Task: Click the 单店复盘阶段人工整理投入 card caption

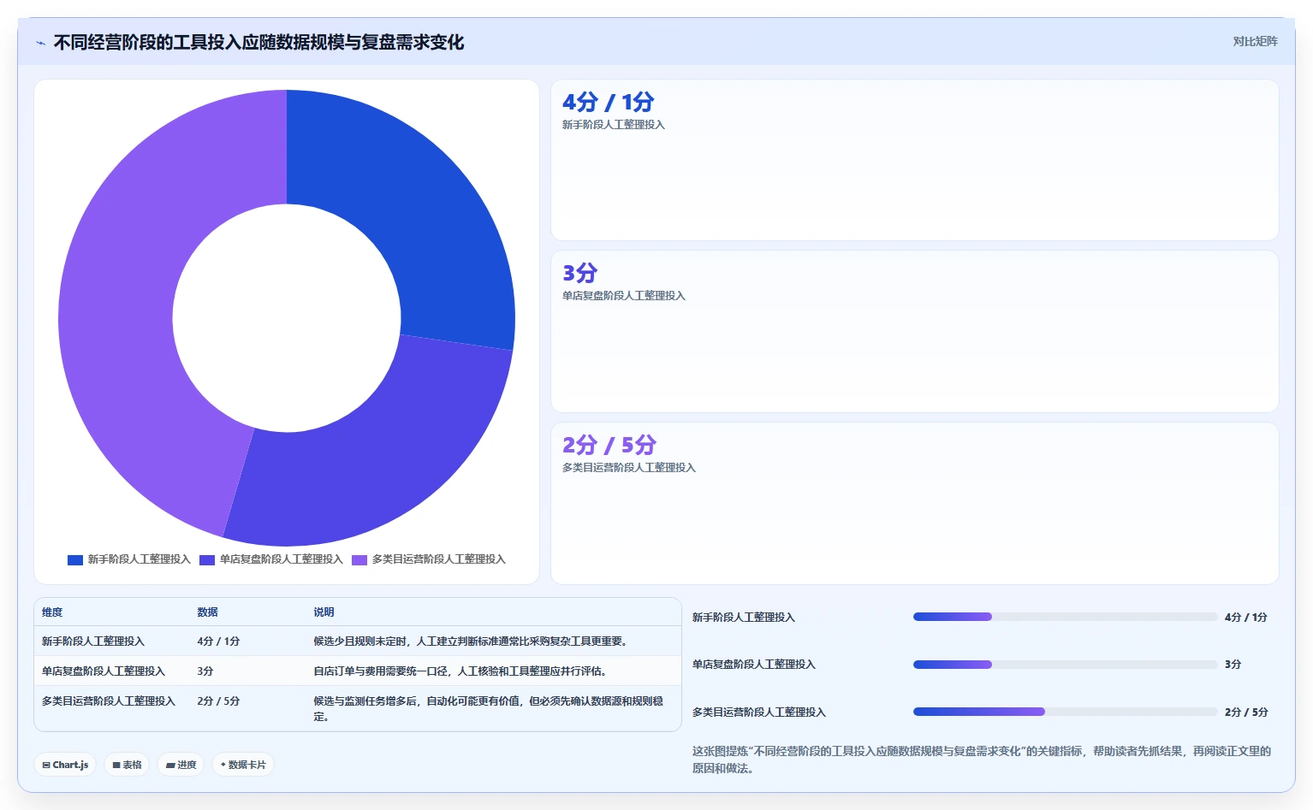Action: click(x=624, y=296)
